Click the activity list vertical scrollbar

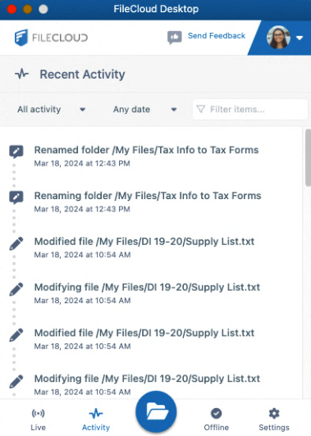tap(308, 157)
